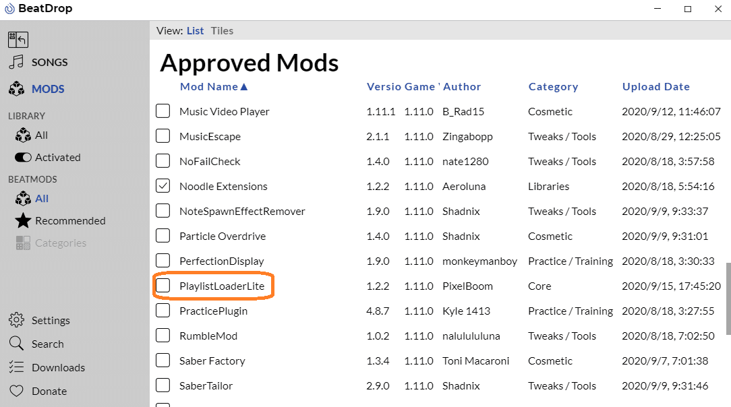Click author monkeymanboy cell
Viewport: 731px width, 407px height.
point(479,261)
